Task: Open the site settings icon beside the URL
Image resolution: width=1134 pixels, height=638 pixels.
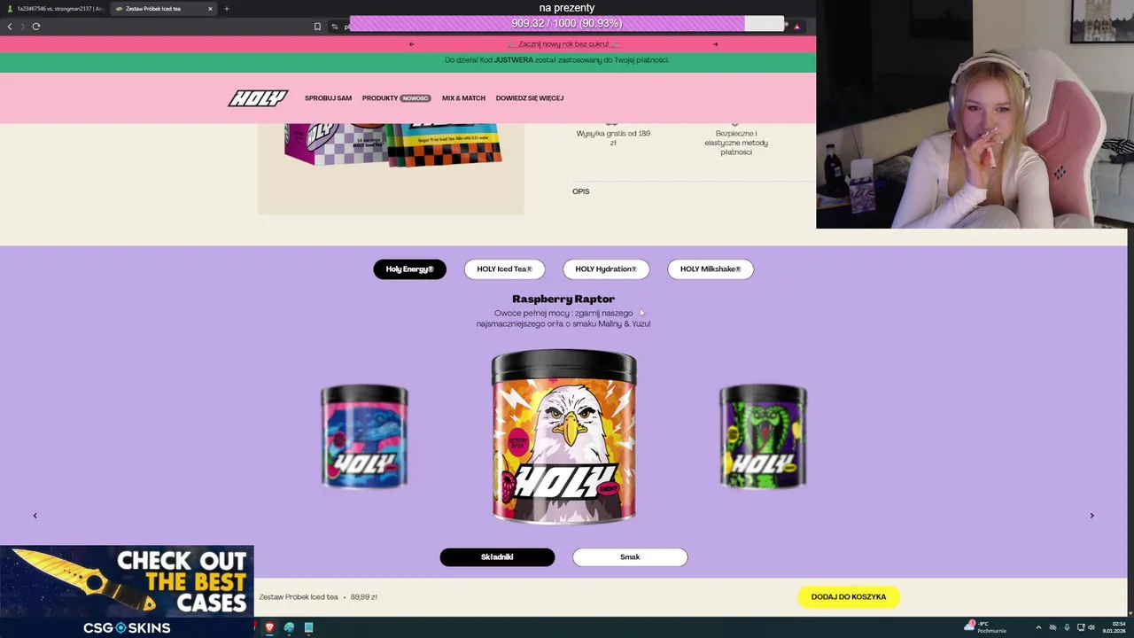Action: coord(335,27)
